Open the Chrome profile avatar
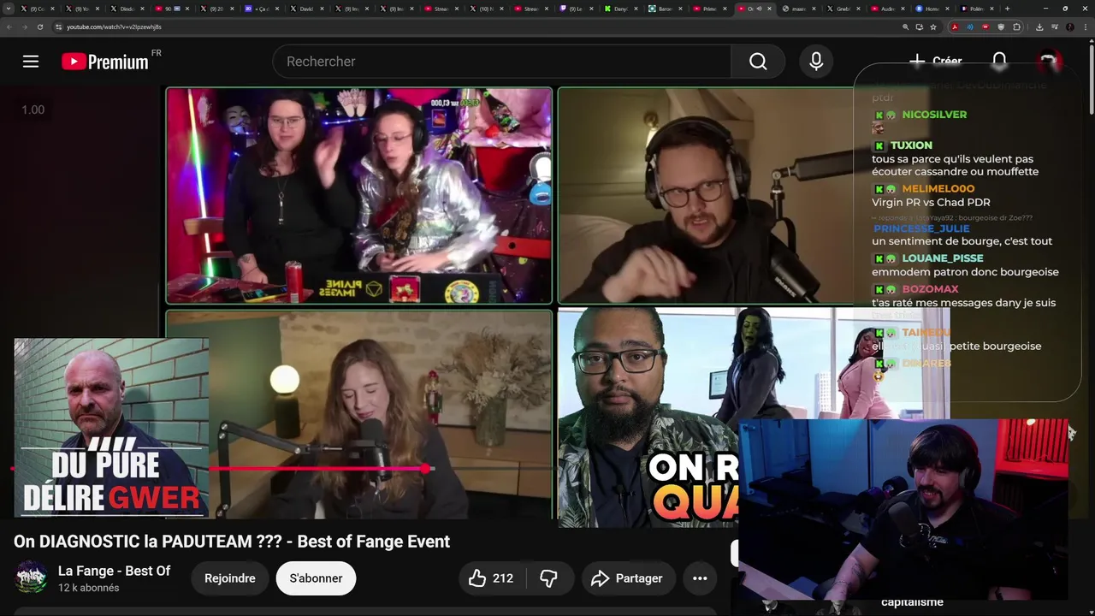 (1069, 27)
